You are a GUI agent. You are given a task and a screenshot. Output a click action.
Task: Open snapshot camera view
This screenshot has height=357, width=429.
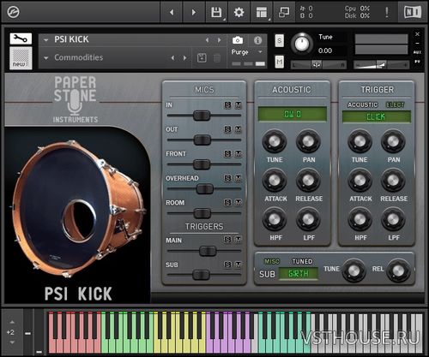pyautogui.click(x=238, y=40)
